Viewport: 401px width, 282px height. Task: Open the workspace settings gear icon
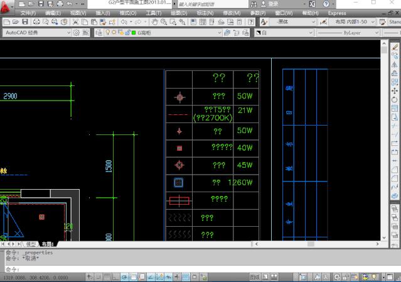click(77, 32)
